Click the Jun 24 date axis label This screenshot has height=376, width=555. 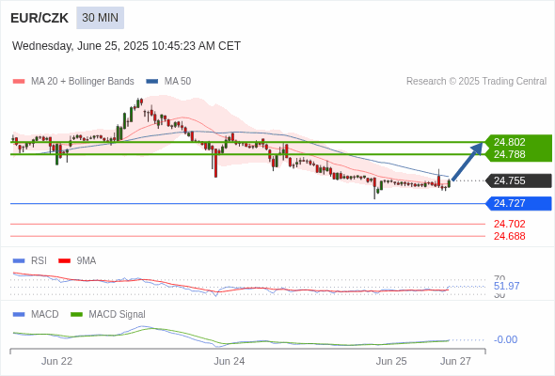(x=230, y=362)
